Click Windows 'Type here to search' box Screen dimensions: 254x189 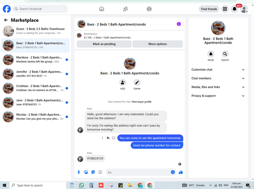38,185
